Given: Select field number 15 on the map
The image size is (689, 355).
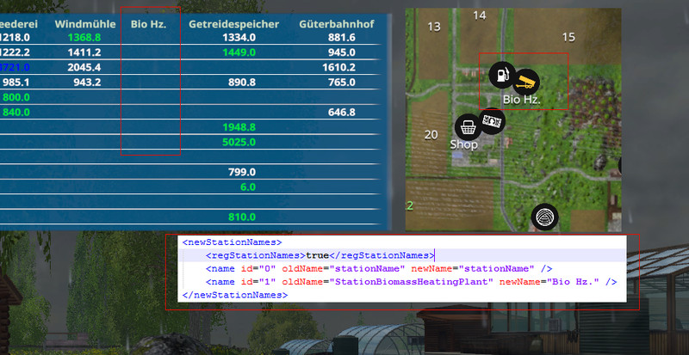Looking at the screenshot, I should (x=568, y=37).
